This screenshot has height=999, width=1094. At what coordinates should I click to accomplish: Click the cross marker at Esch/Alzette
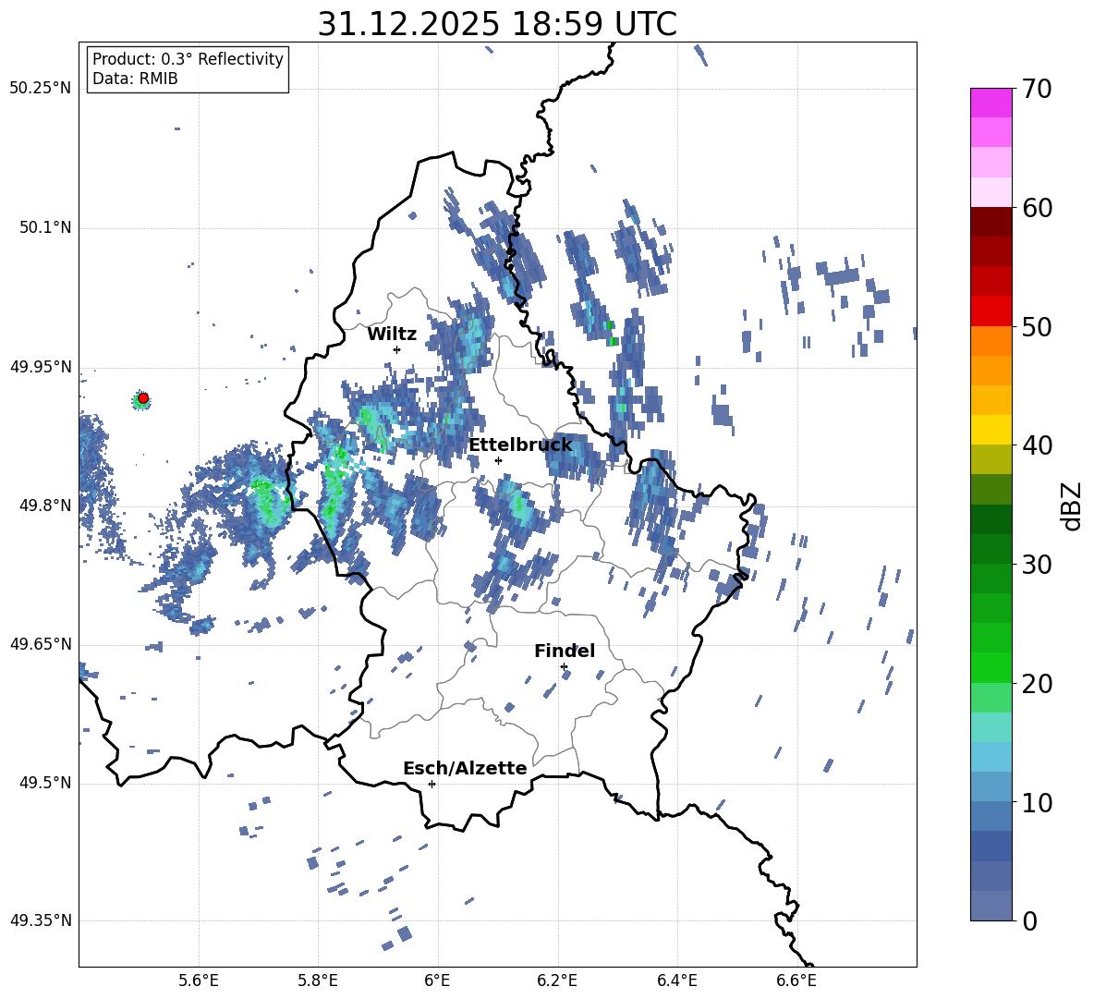coord(432,784)
